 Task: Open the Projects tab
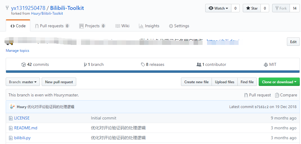[x=92, y=26]
